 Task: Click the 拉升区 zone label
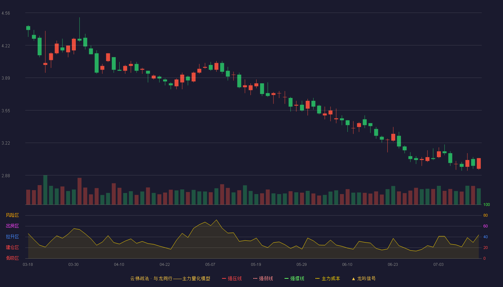(x=12, y=237)
